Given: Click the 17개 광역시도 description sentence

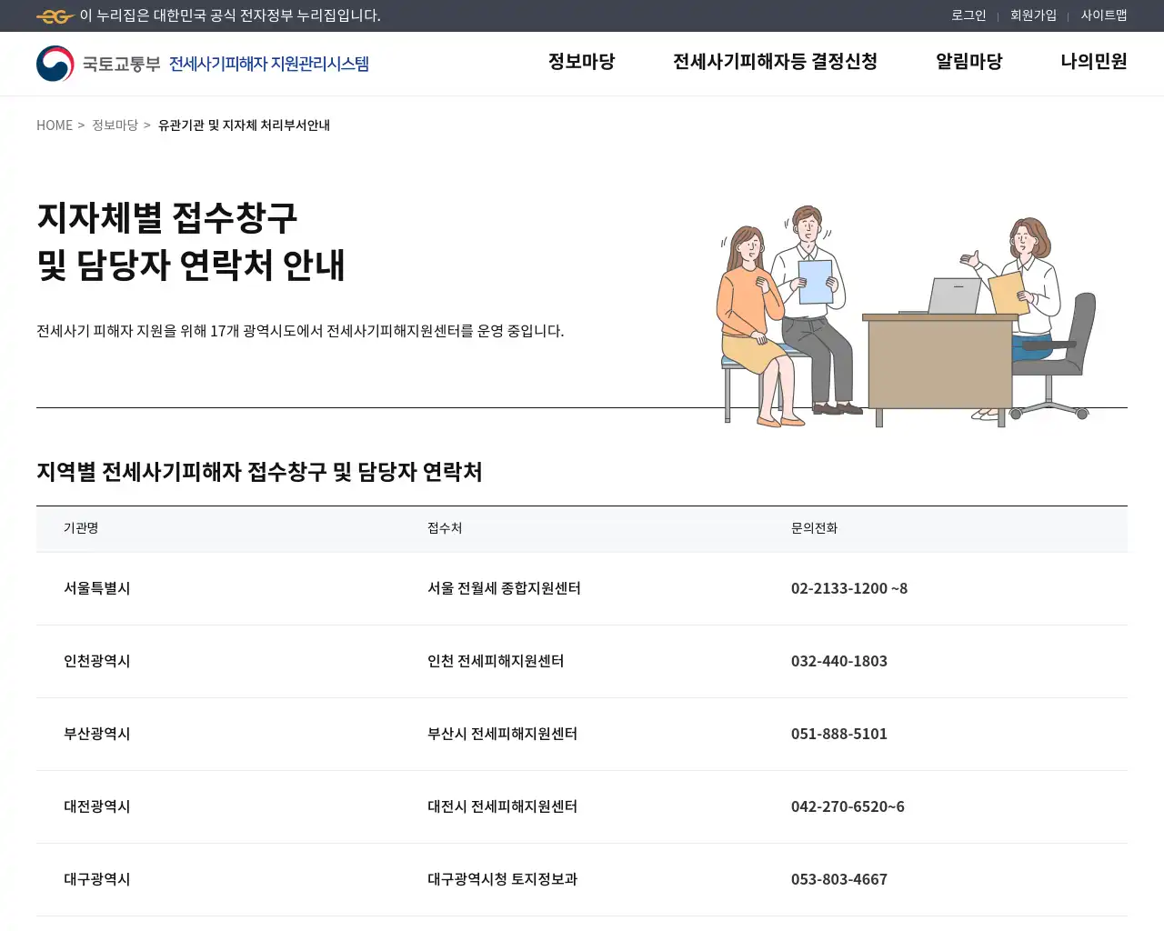Looking at the screenshot, I should click(300, 331).
